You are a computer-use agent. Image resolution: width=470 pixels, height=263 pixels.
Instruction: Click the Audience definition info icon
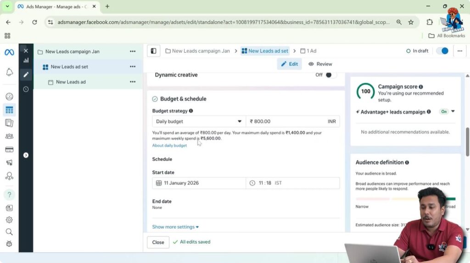coord(407,162)
